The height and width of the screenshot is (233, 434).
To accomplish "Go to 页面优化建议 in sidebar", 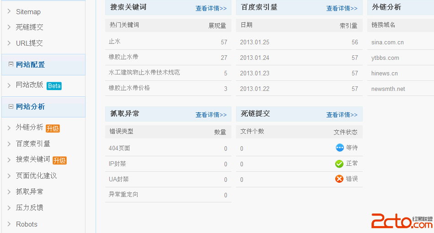I will (36, 175).
